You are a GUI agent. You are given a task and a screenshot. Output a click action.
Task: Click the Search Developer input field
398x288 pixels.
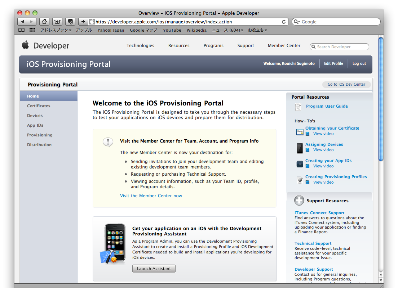341,47
